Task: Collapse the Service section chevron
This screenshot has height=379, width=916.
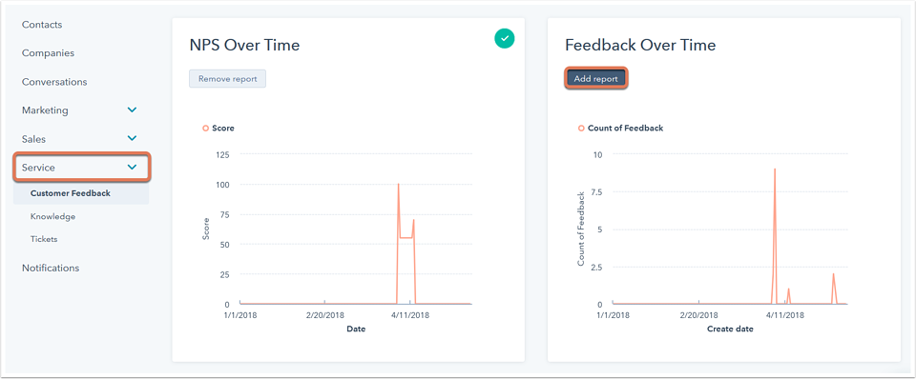Action: pyautogui.click(x=133, y=168)
